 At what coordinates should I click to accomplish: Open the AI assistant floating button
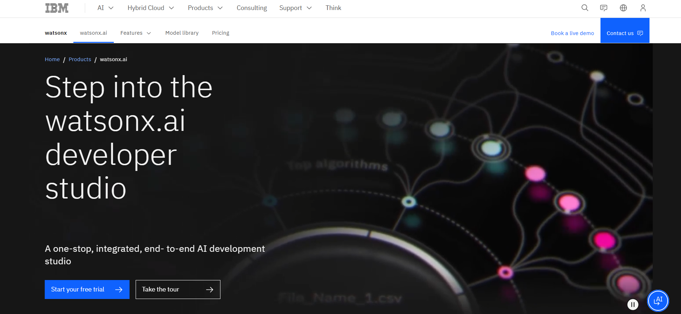[658, 301]
